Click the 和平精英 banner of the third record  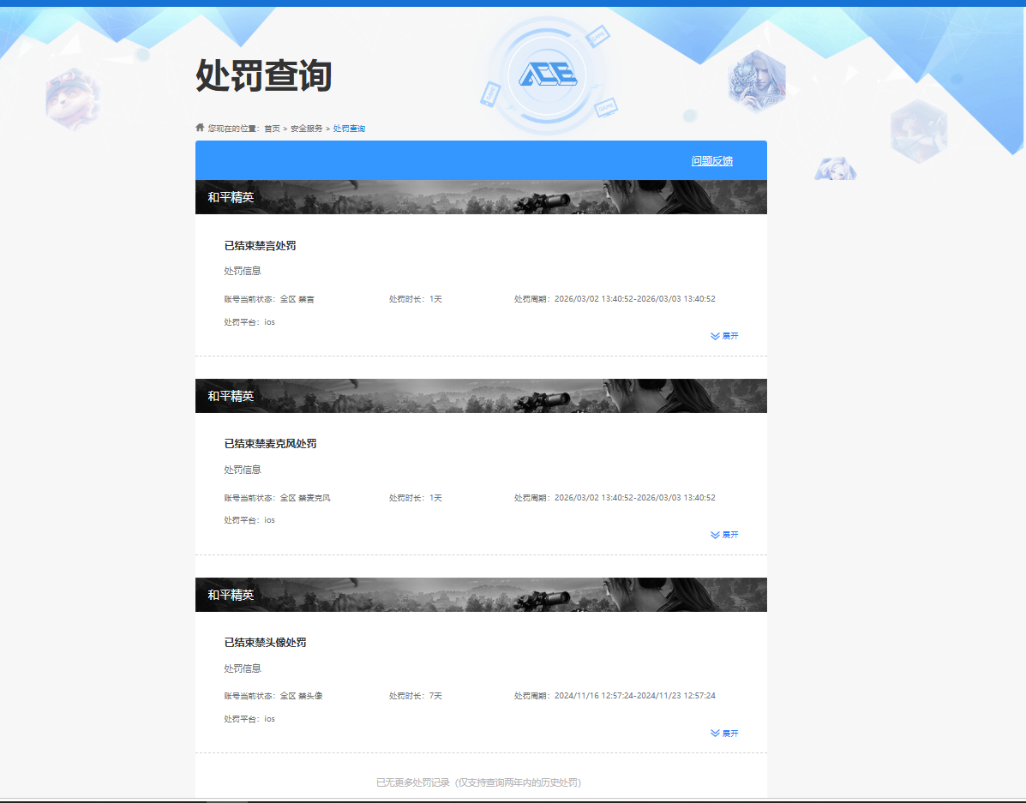(480, 594)
